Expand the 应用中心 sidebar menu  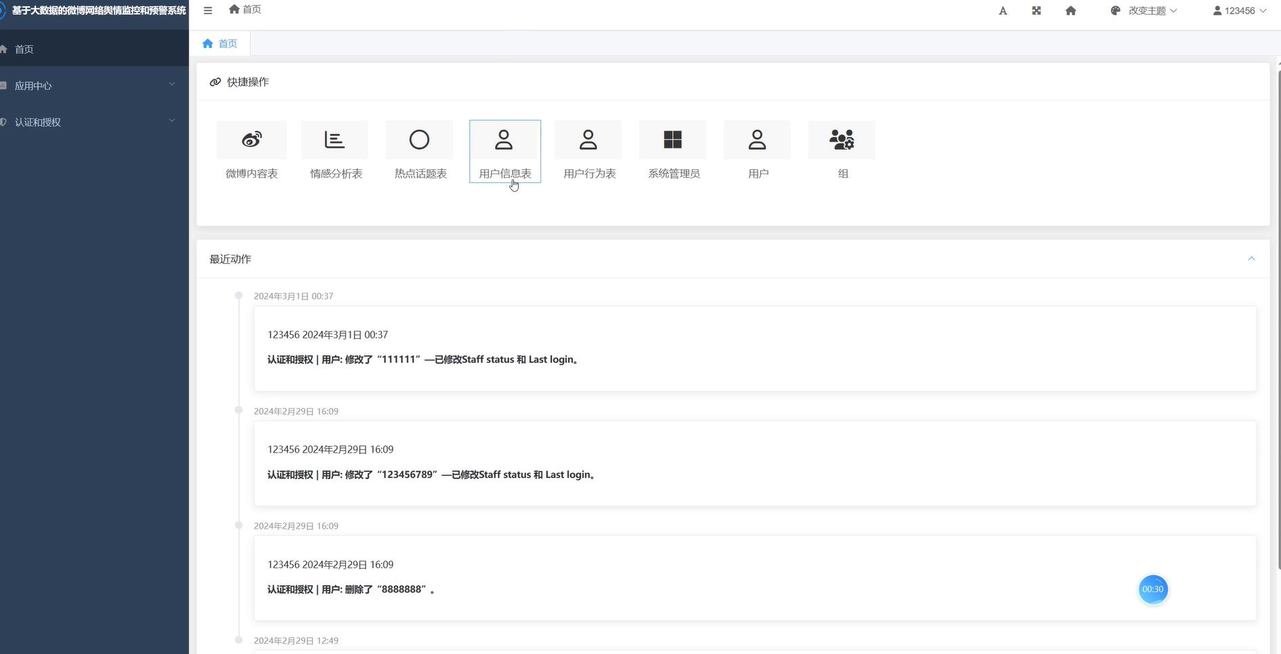pos(94,85)
